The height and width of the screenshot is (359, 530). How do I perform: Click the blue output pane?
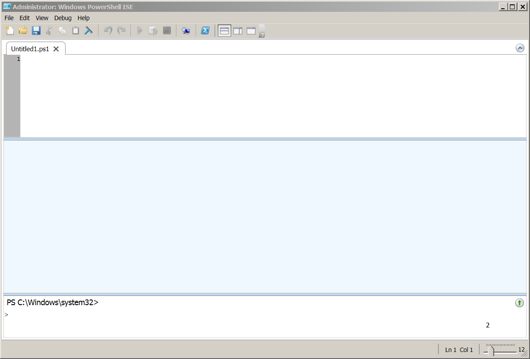[x=265, y=217]
